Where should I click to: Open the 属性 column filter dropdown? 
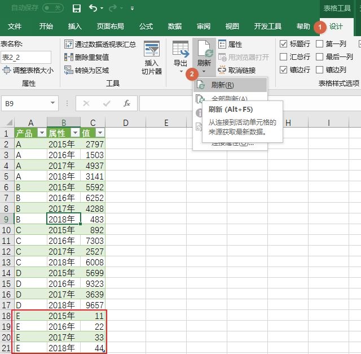(75, 133)
